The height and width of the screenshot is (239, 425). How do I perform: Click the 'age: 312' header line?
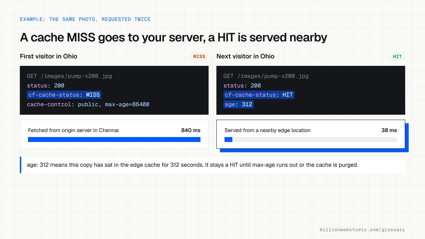click(x=238, y=104)
